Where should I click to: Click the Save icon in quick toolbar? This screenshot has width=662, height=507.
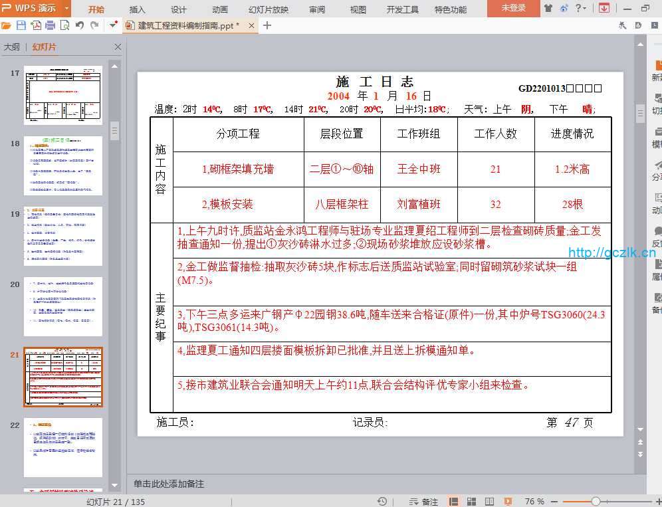click(21, 25)
